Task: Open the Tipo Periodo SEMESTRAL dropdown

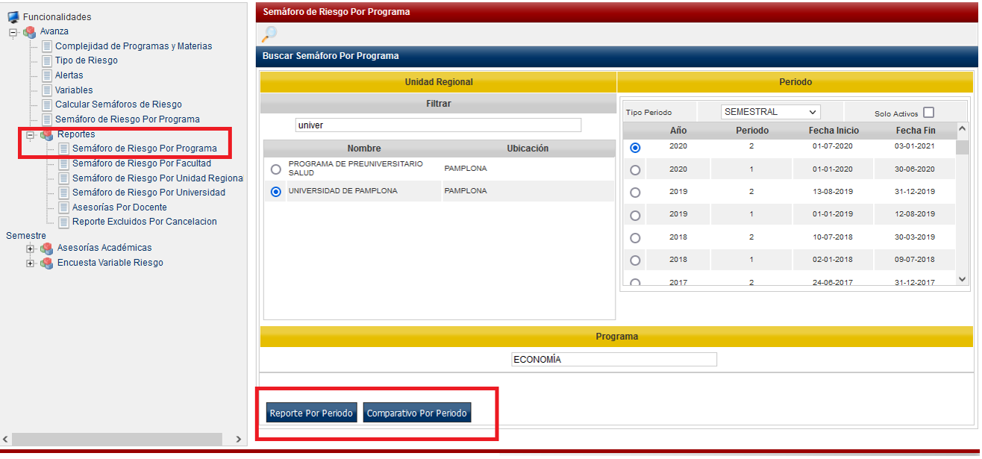Action: (770, 112)
